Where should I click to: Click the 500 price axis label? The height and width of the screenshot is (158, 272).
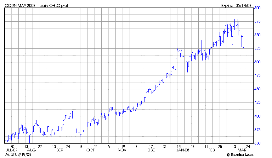coord(258,62)
